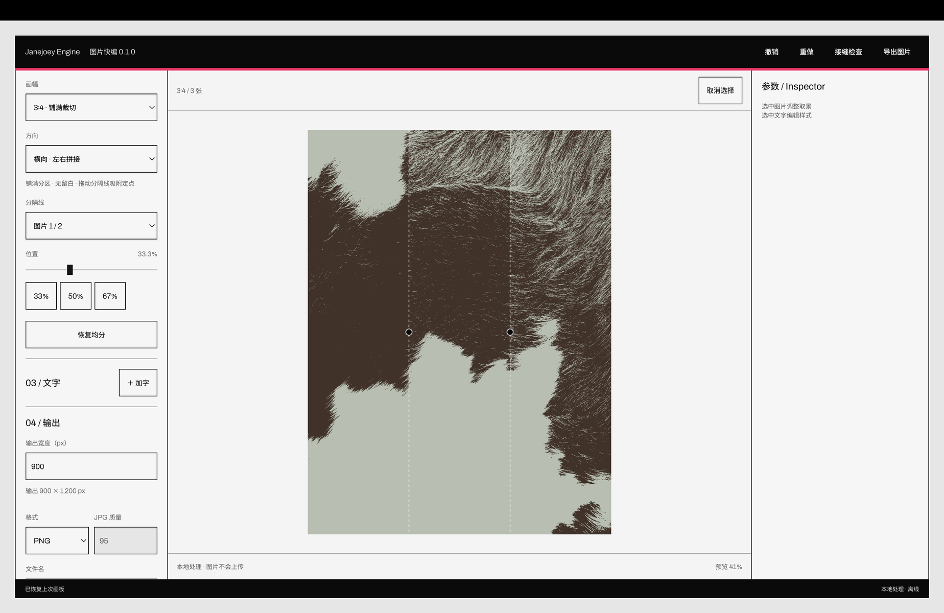Viewport: 944px width, 613px height.
Task: Click the disabled JPG 质量 field showing 95
Action: (x=126, y=540)
